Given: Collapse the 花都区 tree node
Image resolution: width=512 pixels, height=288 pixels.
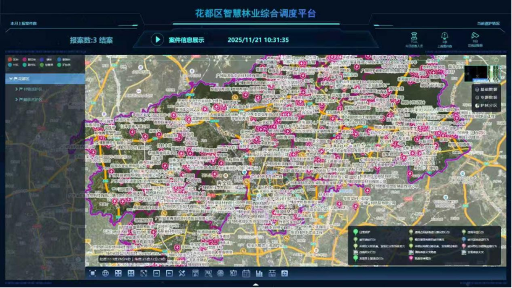Looking at the screenshot, I should pyautogui.click(x=12, y=79).
